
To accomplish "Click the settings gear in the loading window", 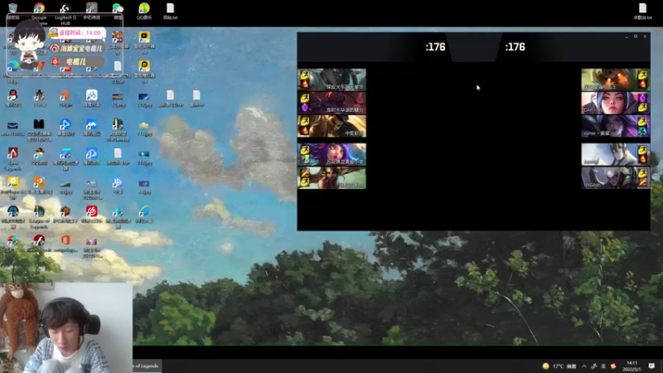I will tap(636, 36).
